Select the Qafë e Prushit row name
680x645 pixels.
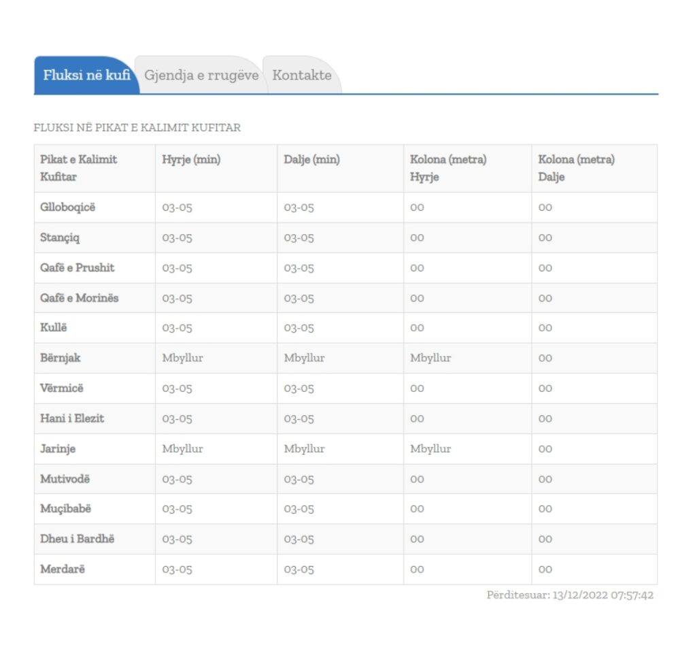click(x=78, y=268)
